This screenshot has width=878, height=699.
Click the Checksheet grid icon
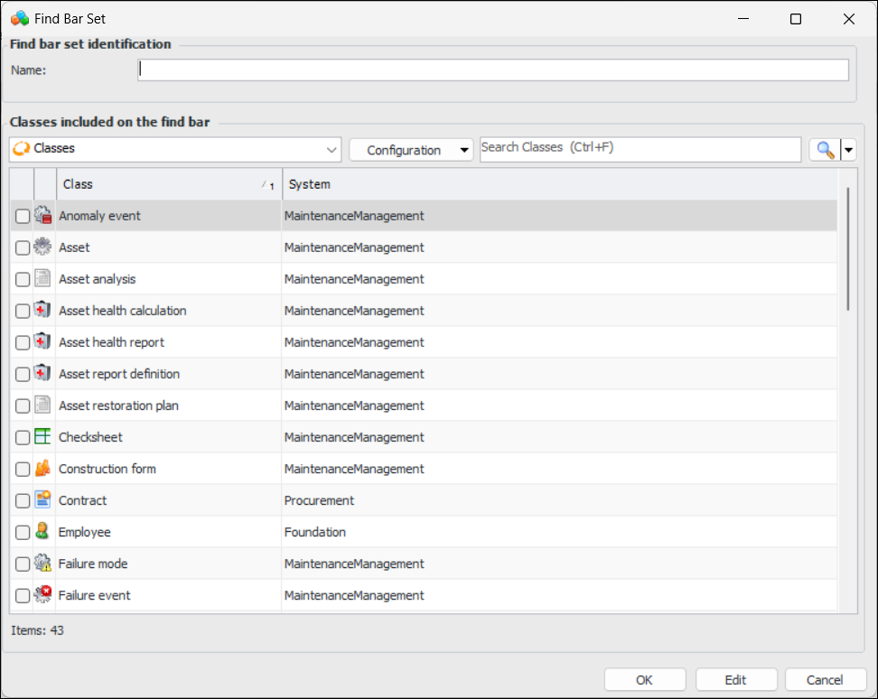tap(42, 437)
